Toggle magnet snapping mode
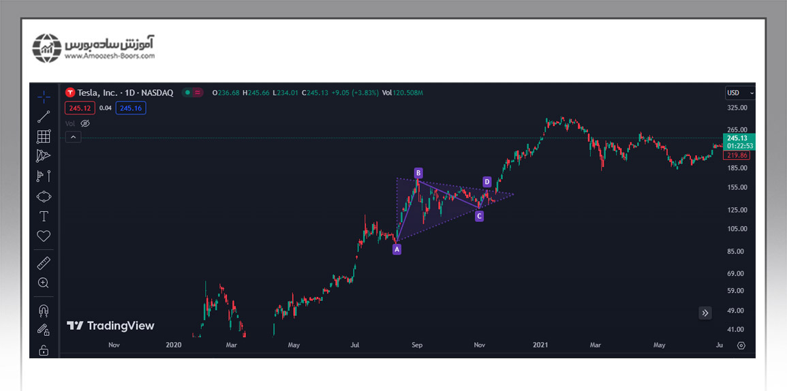787x391 pixels. coord(44,311)
